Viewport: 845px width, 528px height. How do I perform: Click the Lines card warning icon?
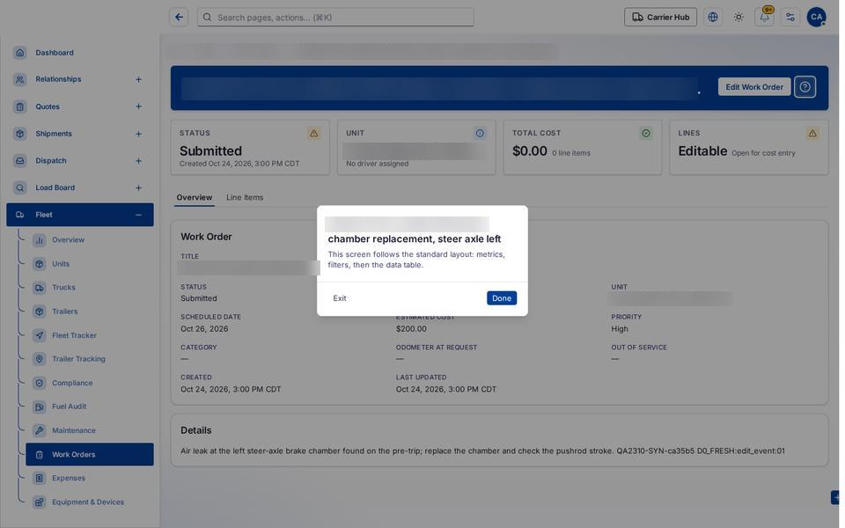[812, 133]
